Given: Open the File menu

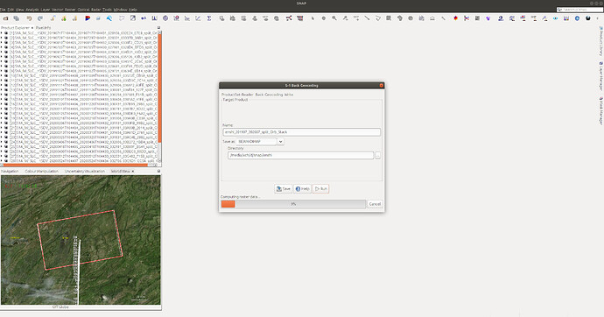Looking at the screenshot, I should tap(3, 10).
